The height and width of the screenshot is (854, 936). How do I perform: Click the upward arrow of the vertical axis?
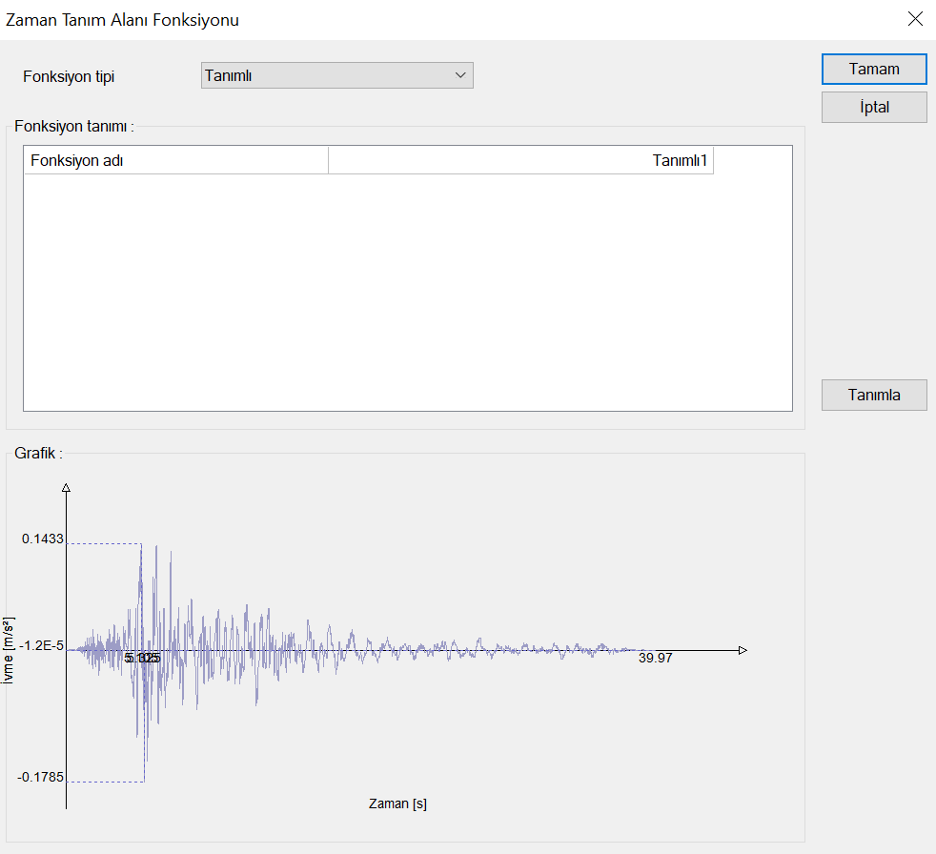pos(66,488)
